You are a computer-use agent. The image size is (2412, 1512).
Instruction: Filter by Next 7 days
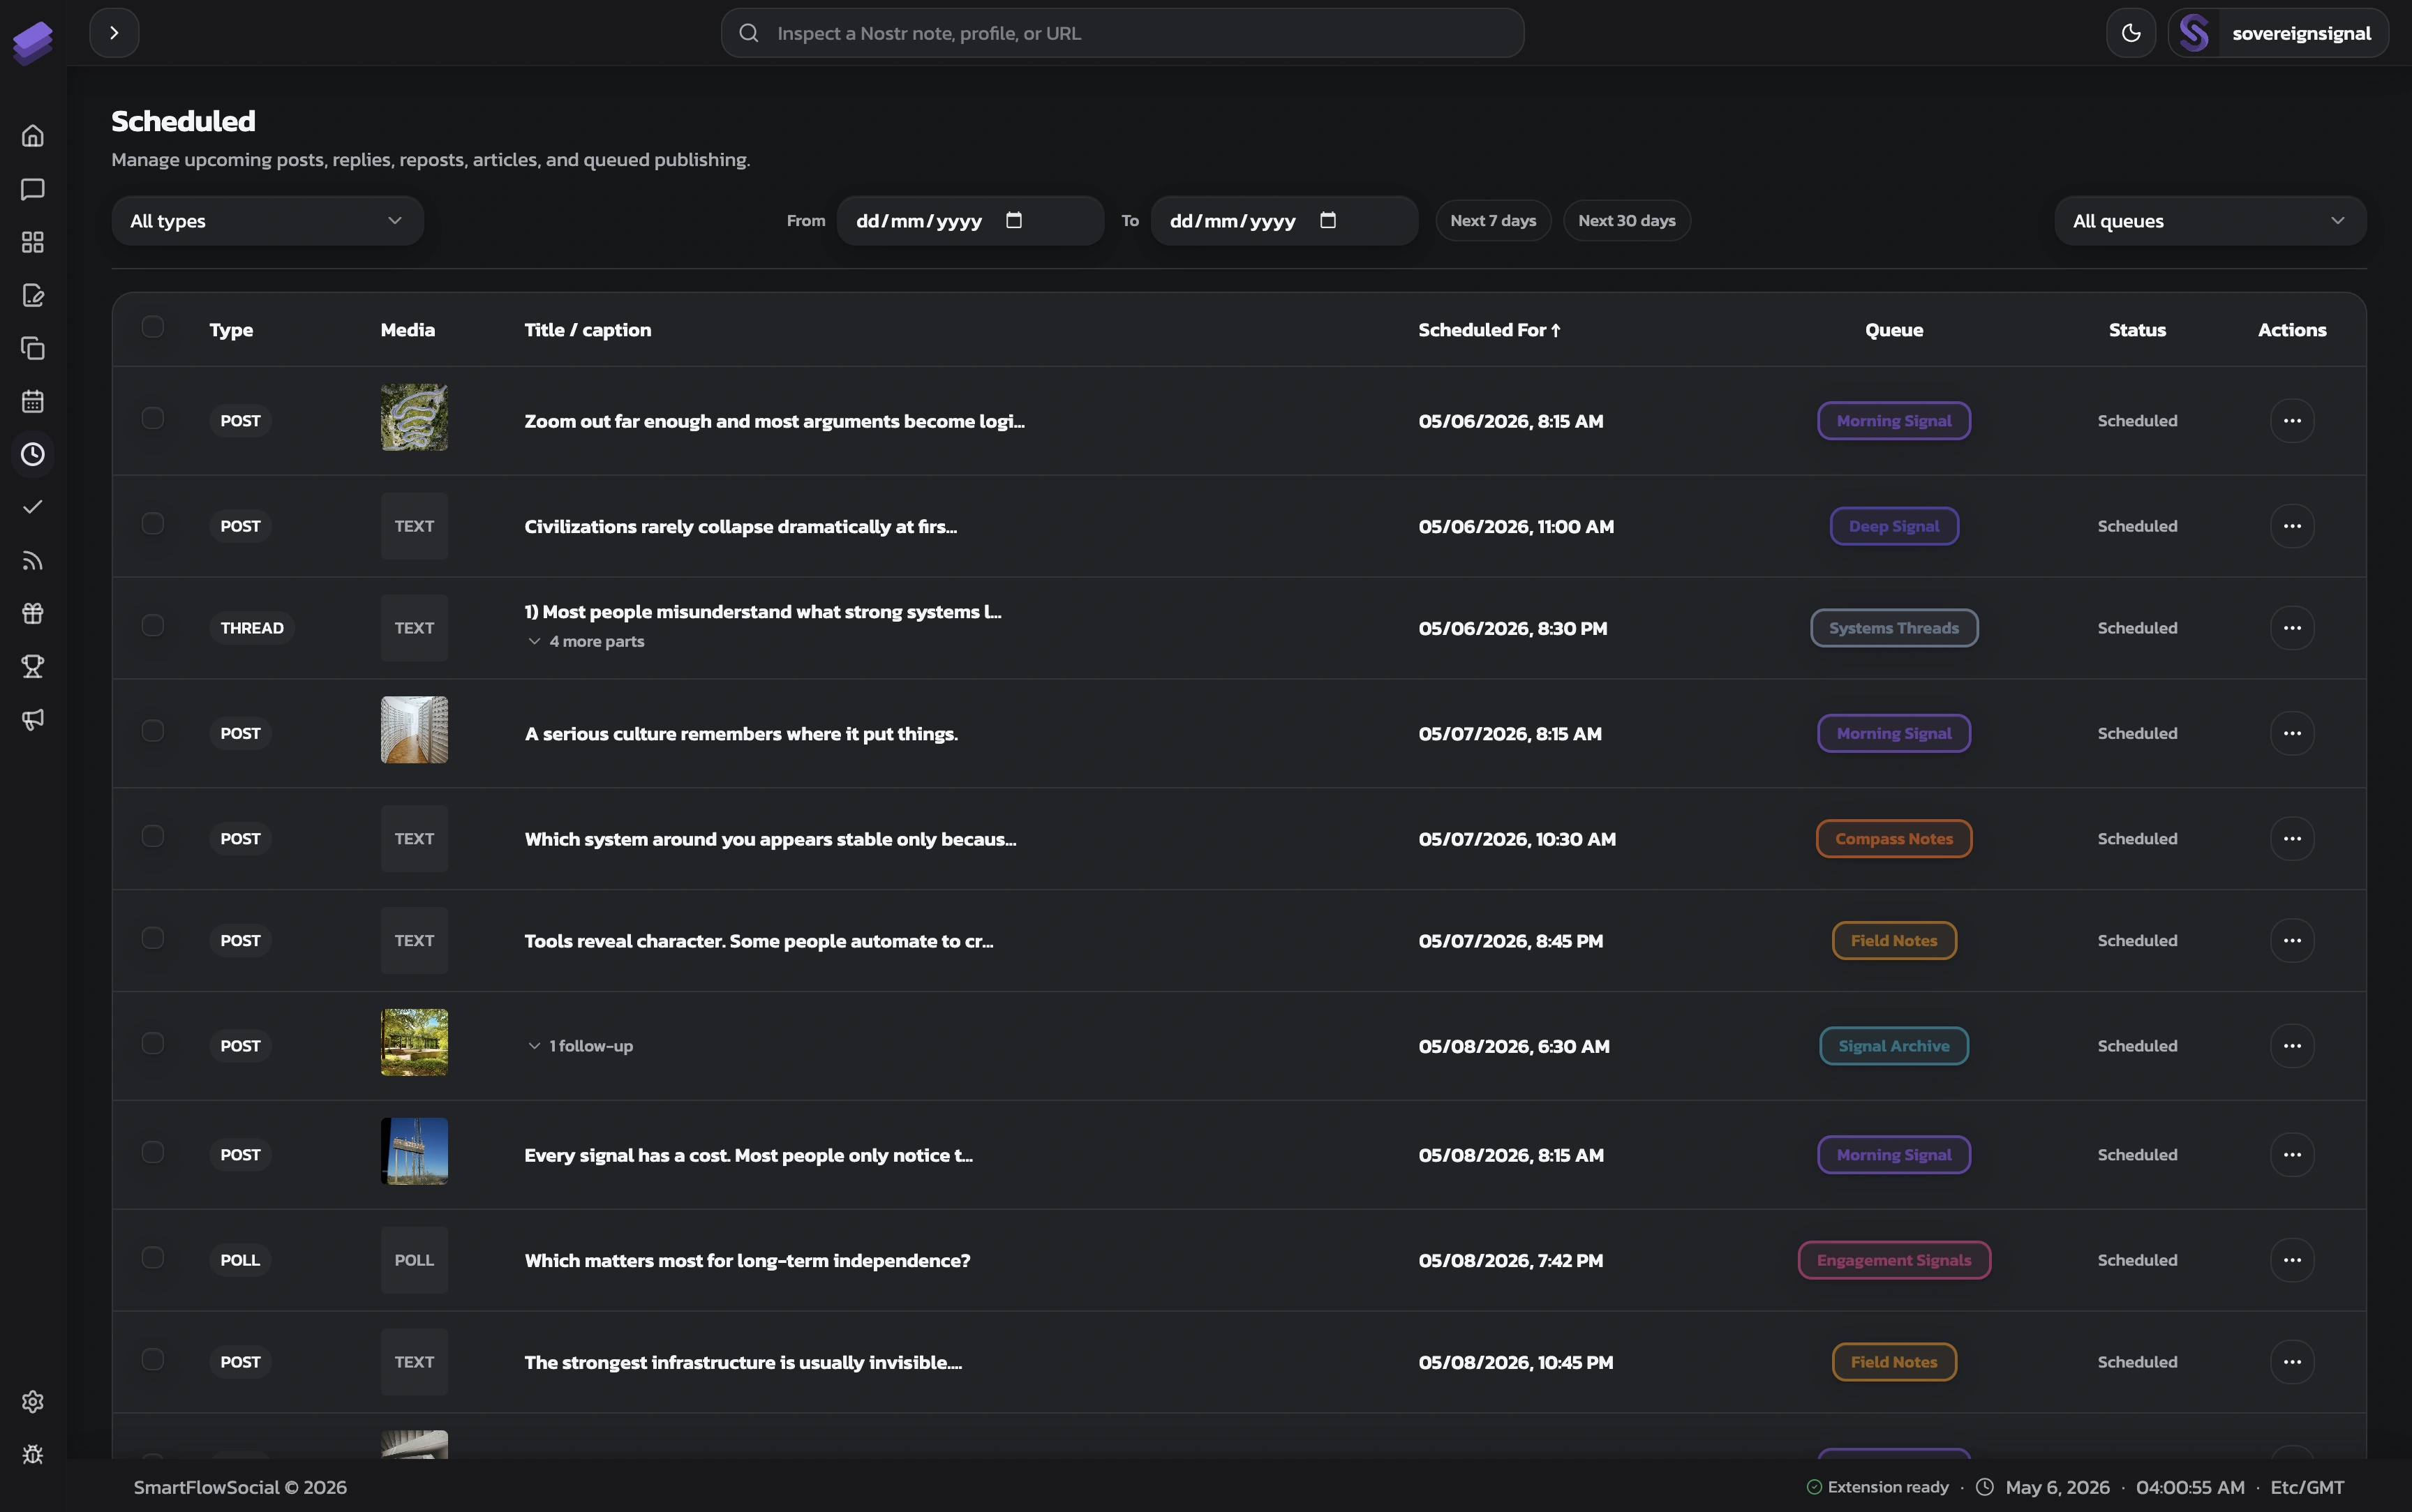click(x=1493, y=221)
